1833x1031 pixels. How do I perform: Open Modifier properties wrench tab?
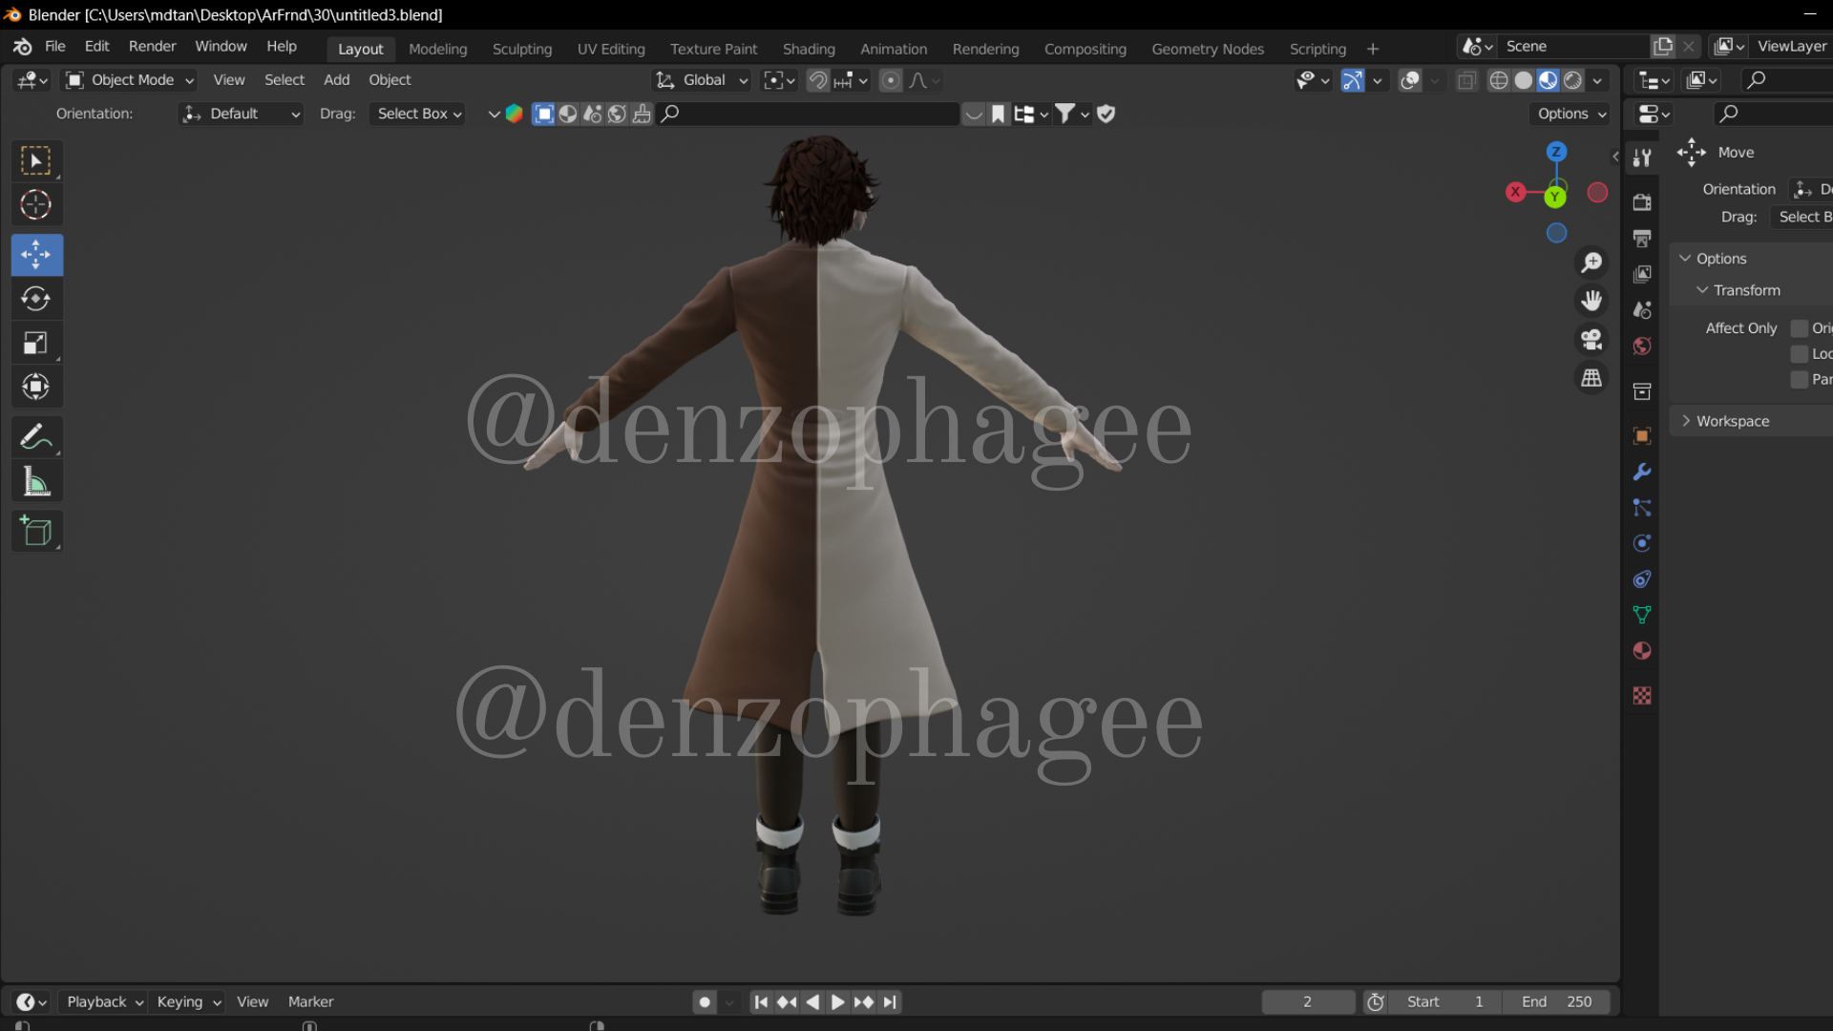click(1642, 472)
